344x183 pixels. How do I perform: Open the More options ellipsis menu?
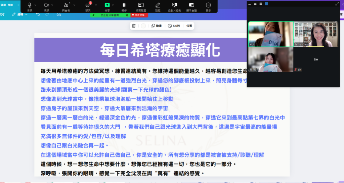click(x=208, y=5)
